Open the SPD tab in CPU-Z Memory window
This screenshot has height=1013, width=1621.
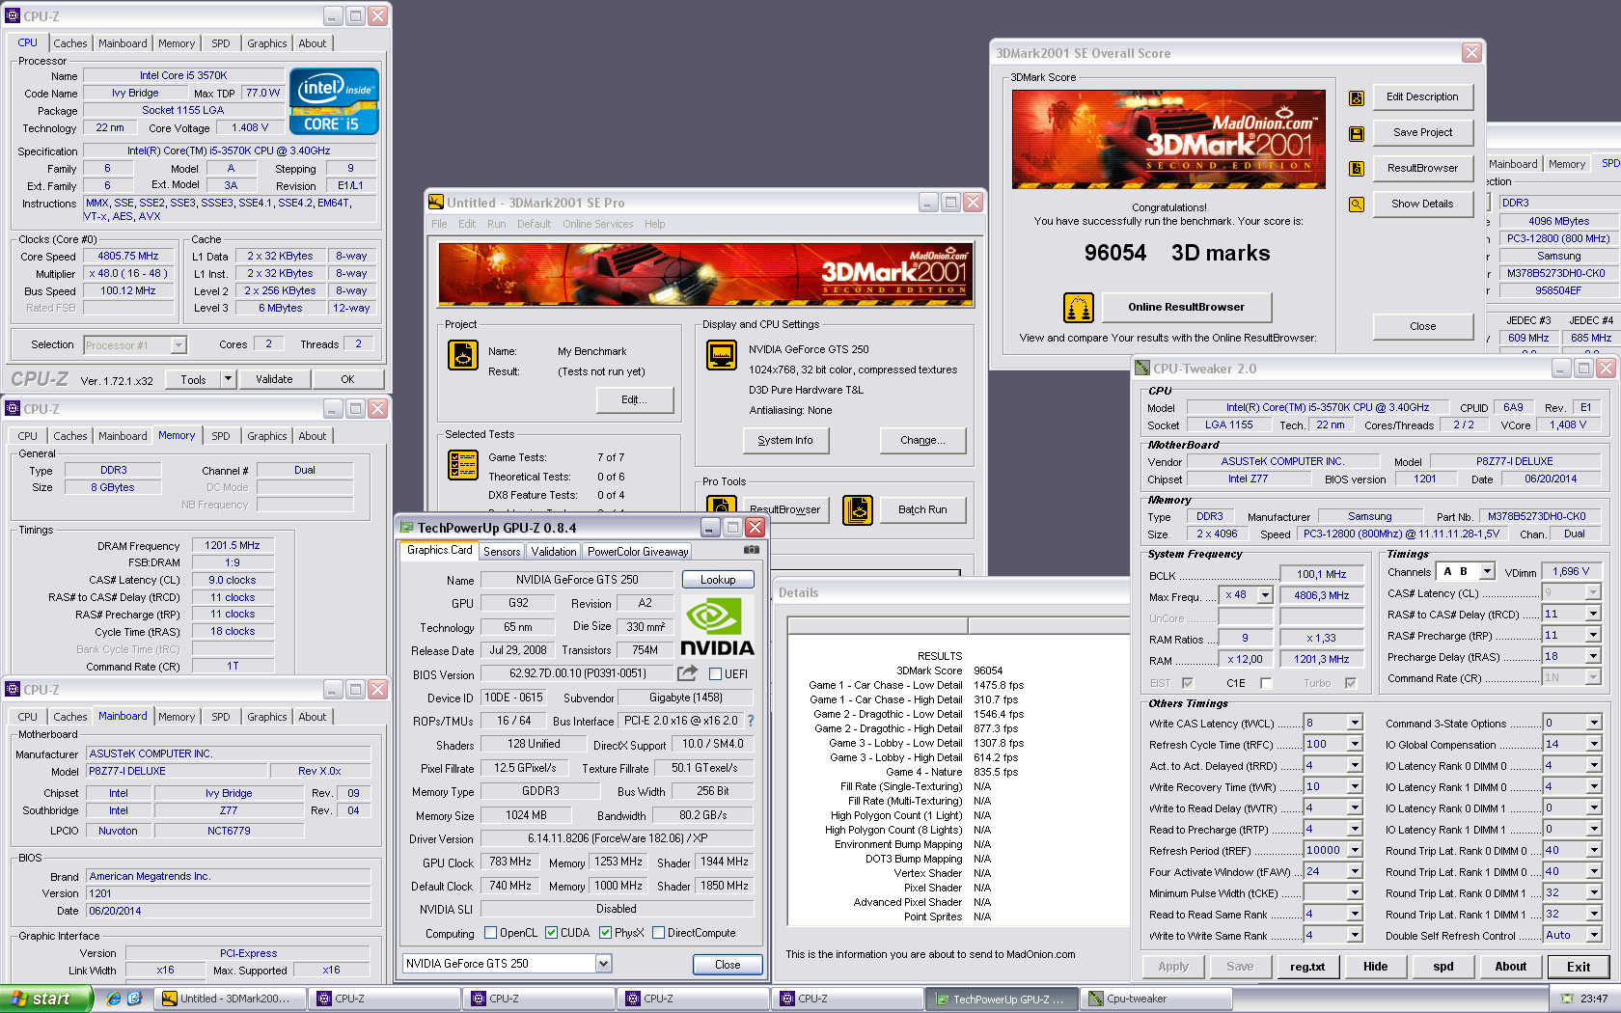pyautogui.click(x=221, y=436)
